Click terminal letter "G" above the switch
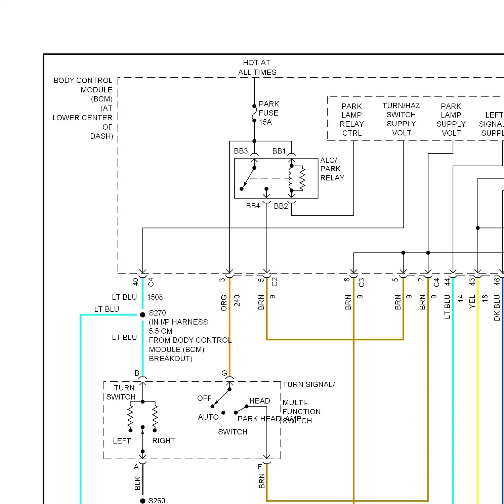The width and height of the screenshot is (504, 504). (x=224, y=373)
